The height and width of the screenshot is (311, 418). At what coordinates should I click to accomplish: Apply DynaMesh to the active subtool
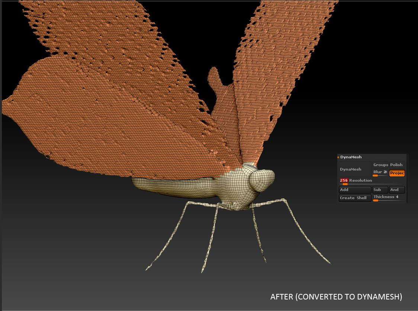(x=353, y=169)
